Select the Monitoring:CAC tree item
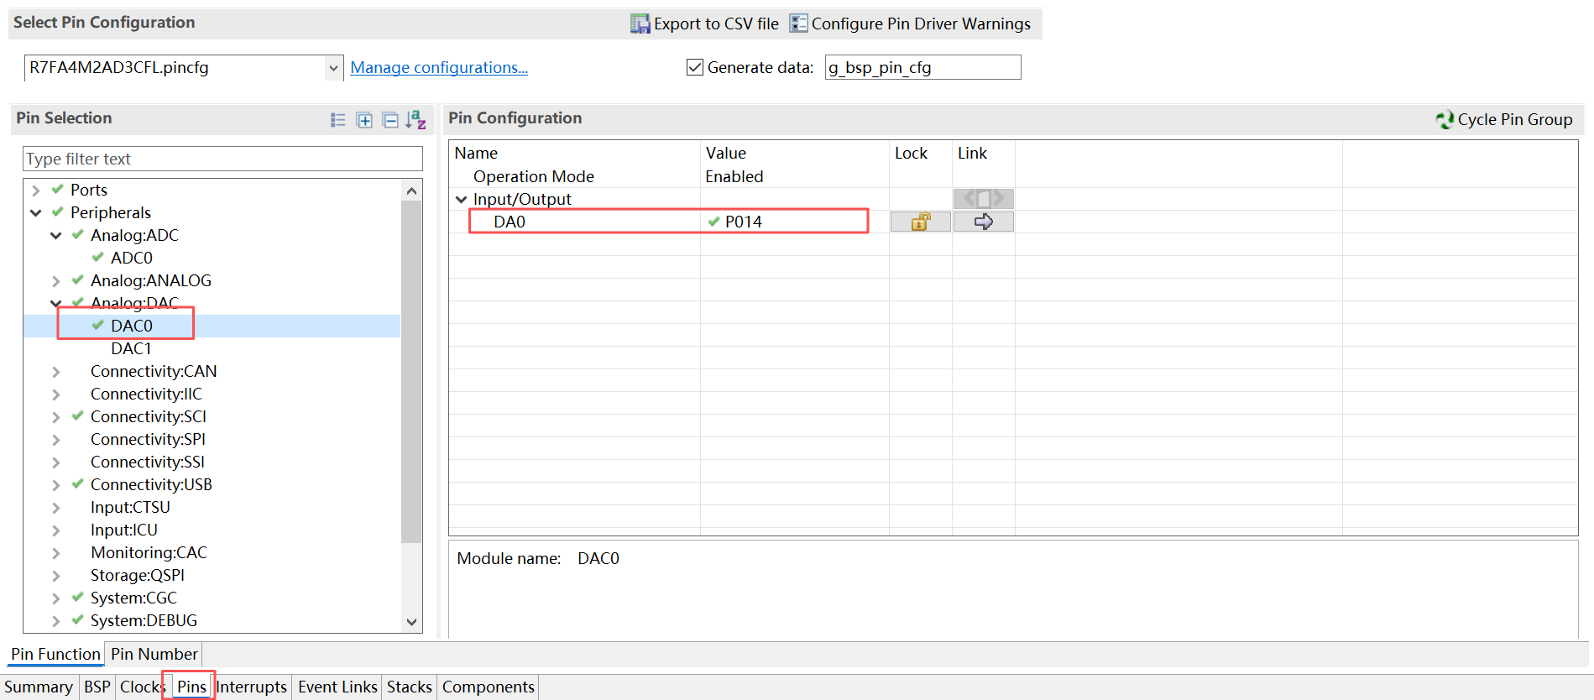The width and height of the screenshot is (1594, 700). click(149, 553)
